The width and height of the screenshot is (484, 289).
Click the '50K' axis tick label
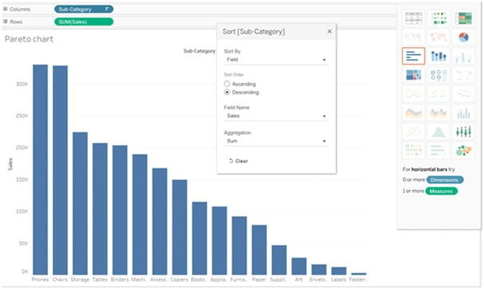tap(23, 243)
